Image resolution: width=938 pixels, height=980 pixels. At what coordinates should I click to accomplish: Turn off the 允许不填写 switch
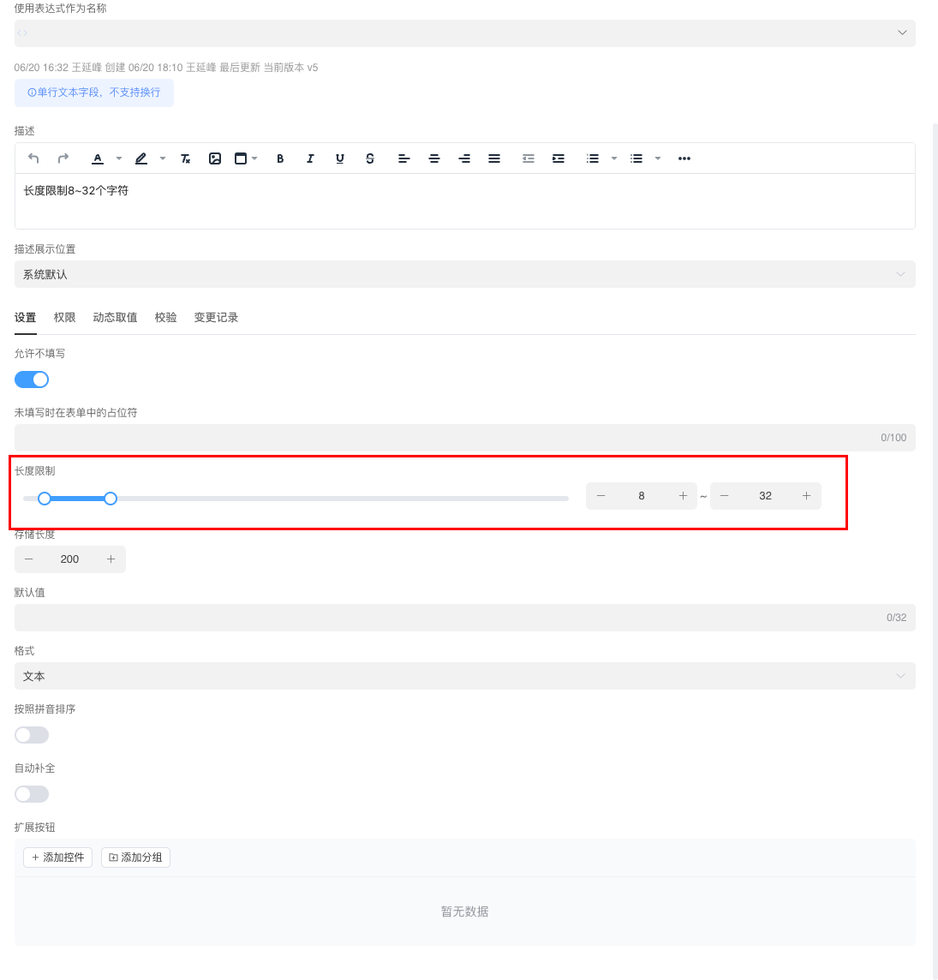[32, 379]
